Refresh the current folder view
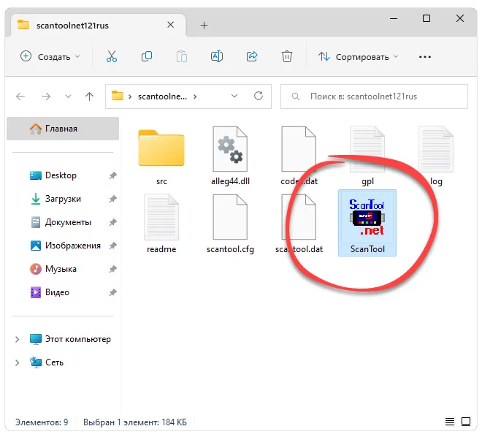 [x=259, y=96]
